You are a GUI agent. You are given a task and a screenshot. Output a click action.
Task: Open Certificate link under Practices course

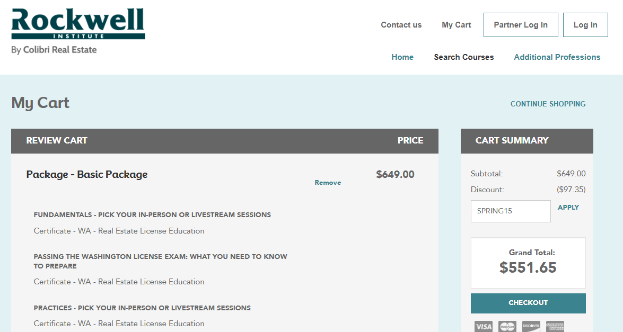tap(118, 323)
